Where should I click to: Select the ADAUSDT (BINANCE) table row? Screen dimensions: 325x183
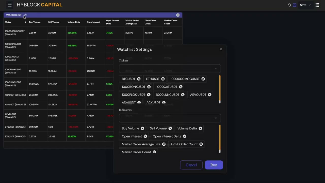click(x=93, y=104)
